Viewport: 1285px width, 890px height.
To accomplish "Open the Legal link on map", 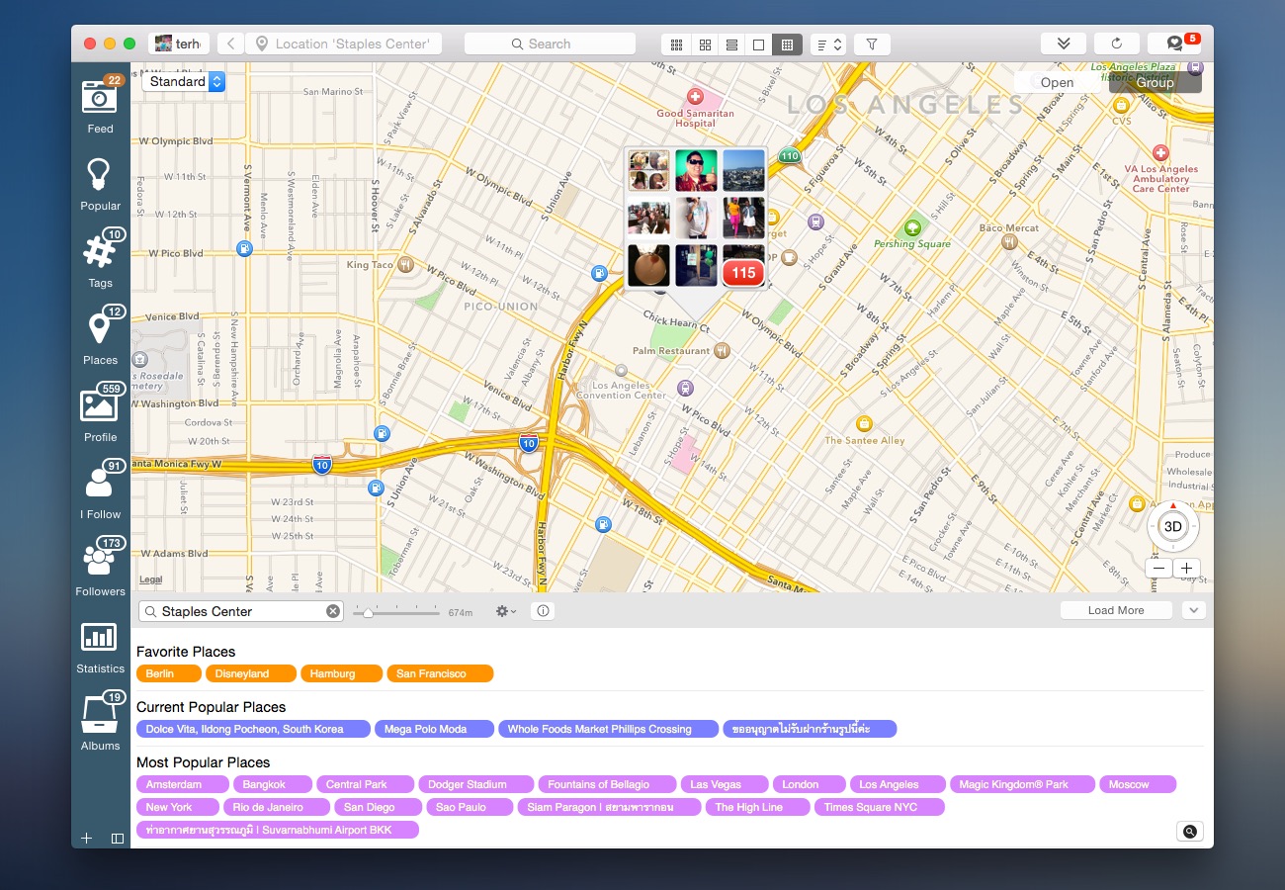I will [x=151, y=579].
